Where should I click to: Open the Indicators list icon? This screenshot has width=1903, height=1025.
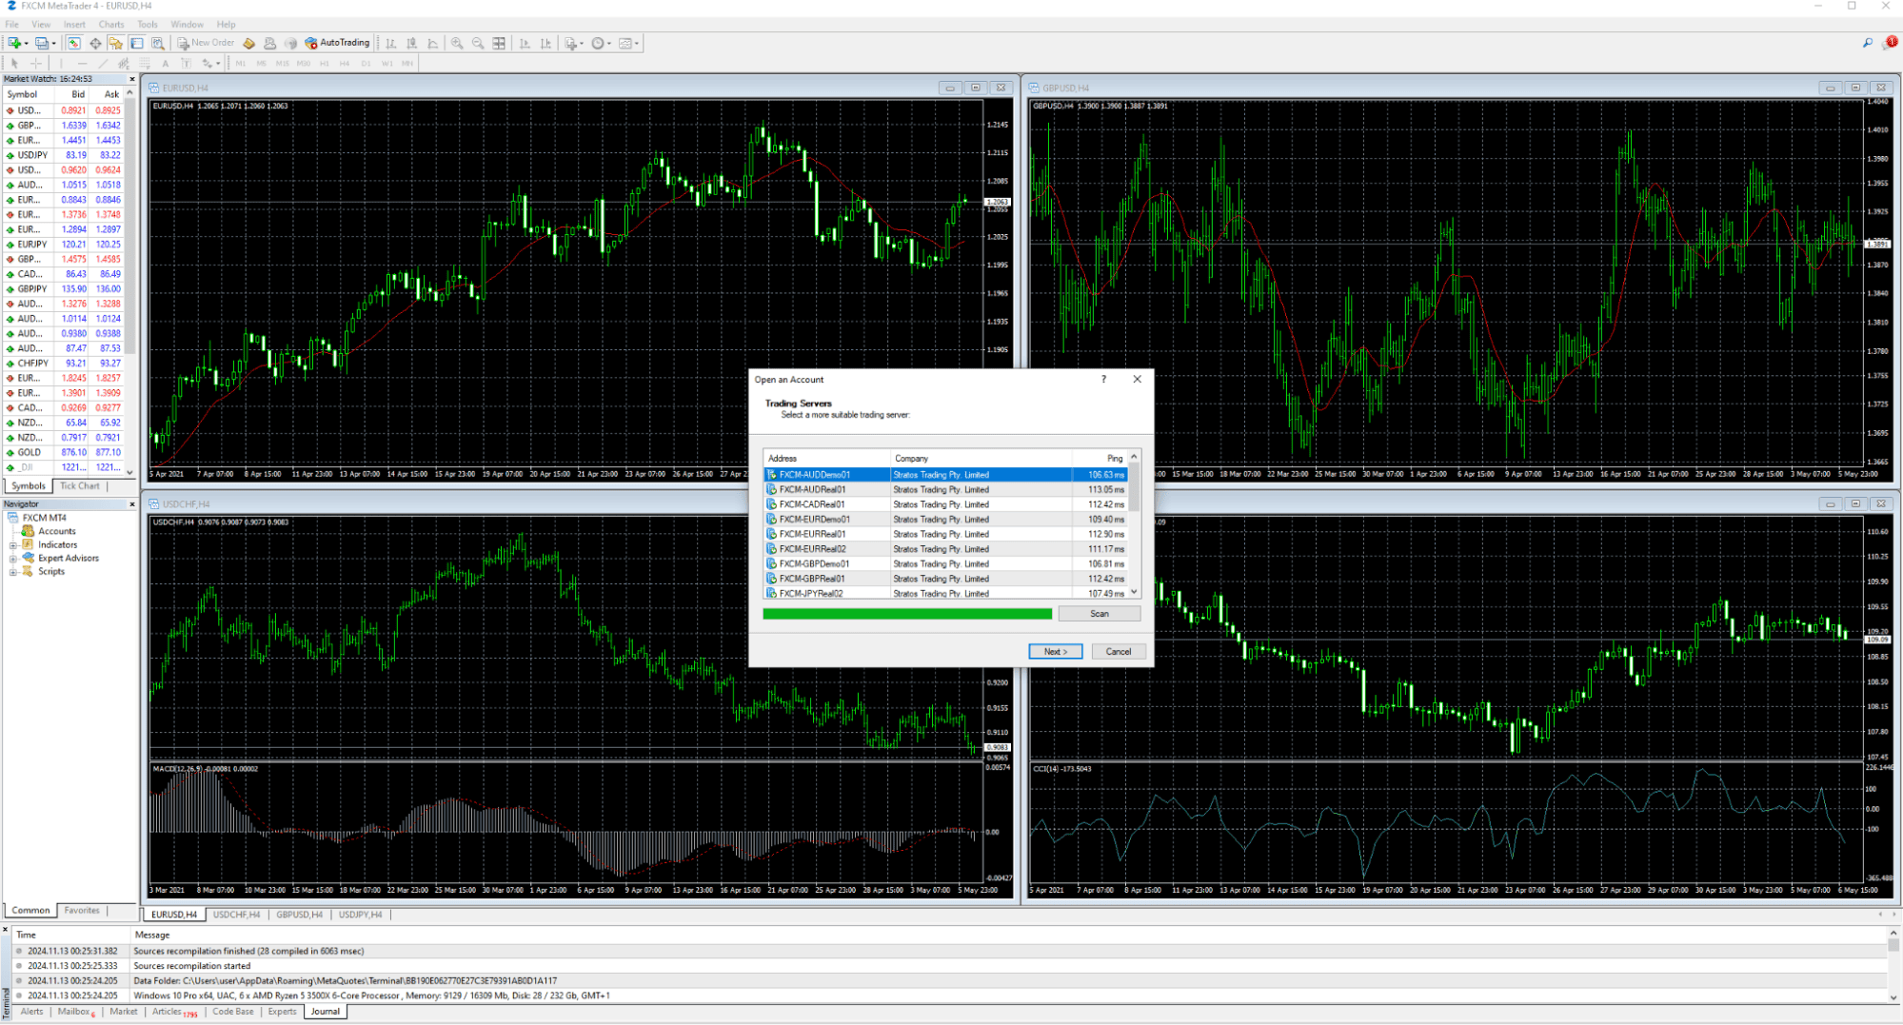[568, 43]
